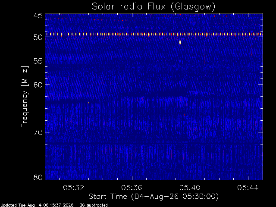The width and height of the screenshot is (276, 207).
Task: Click the 55 MHz y-axis label
Action: (x=38, y=61)
